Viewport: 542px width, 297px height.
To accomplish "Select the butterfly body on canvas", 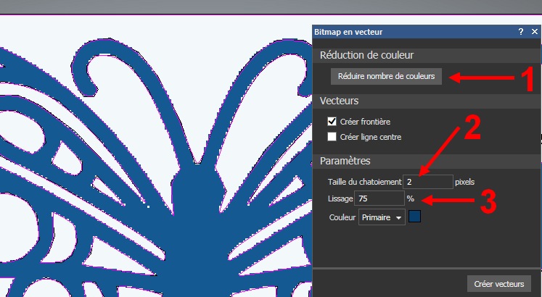I will (x=194, y=217).
